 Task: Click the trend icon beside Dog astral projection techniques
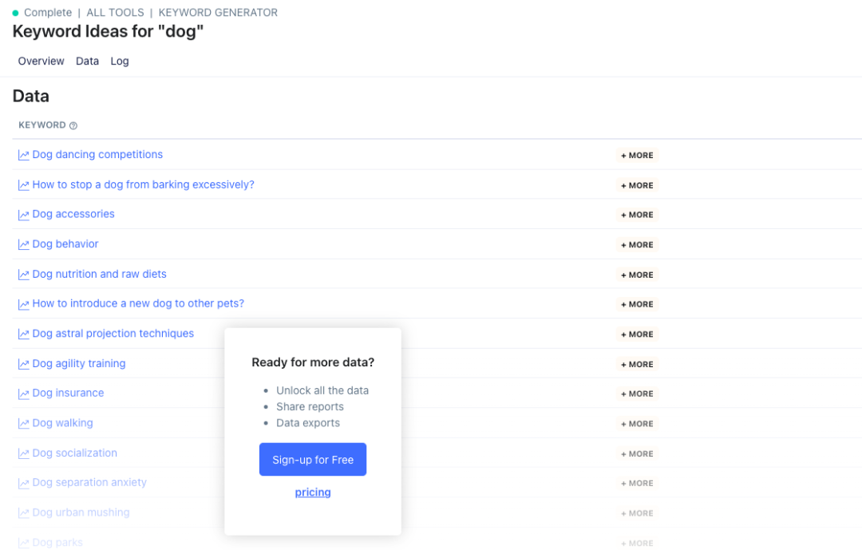tap(24, 334)
